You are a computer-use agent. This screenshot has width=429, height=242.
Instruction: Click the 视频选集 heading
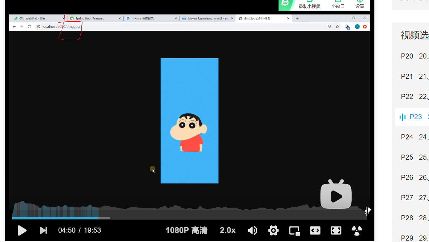[415, 35]
